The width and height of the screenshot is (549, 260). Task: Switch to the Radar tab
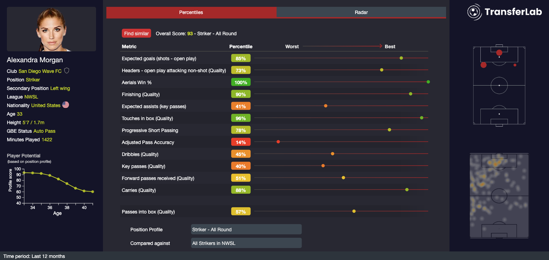point(361,12)
